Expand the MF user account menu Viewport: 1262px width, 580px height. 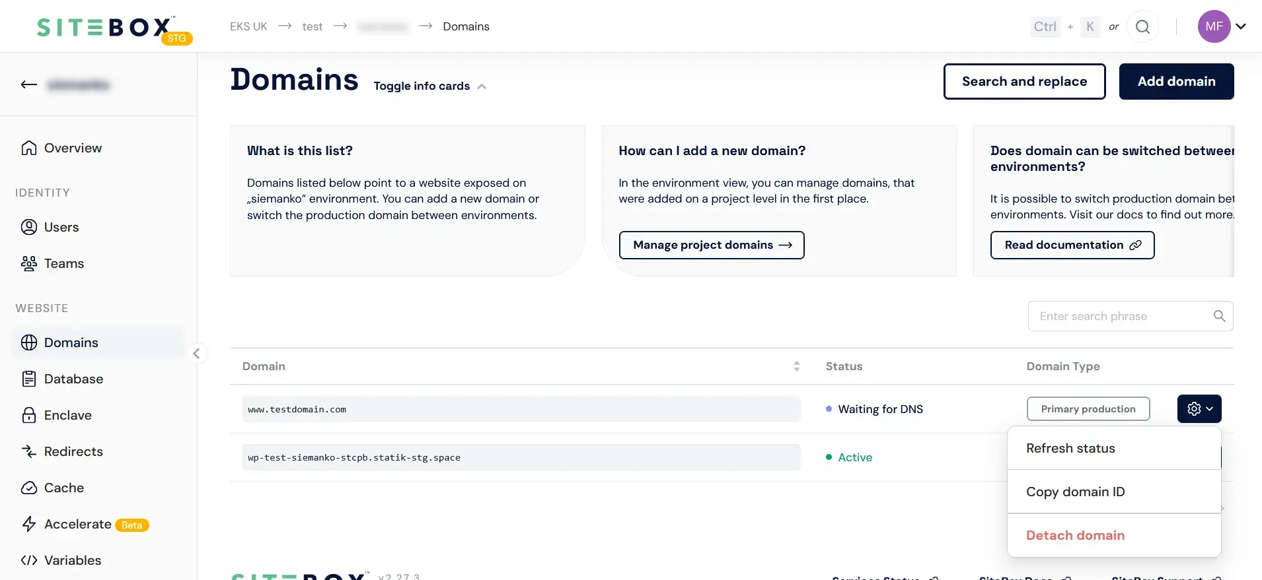pos(1222,26)
